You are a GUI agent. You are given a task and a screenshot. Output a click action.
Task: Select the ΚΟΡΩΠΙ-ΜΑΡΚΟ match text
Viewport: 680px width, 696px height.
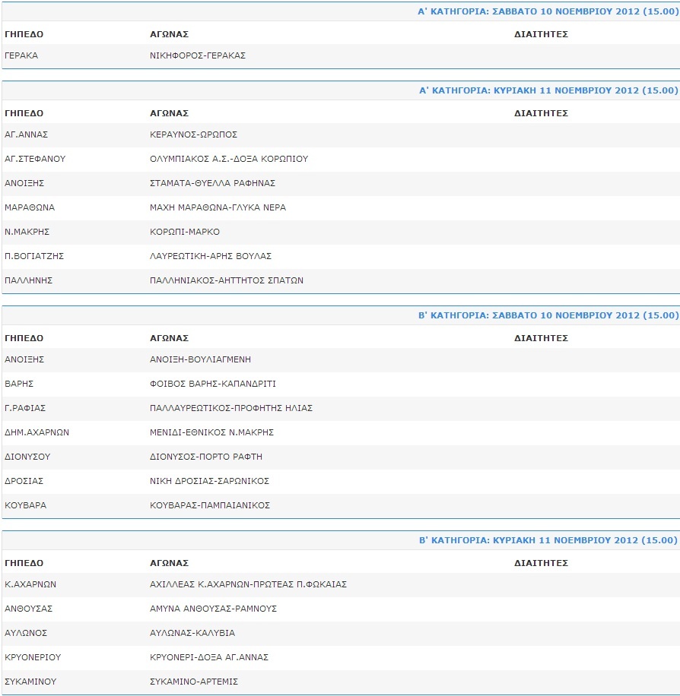(x=184, y=232)
